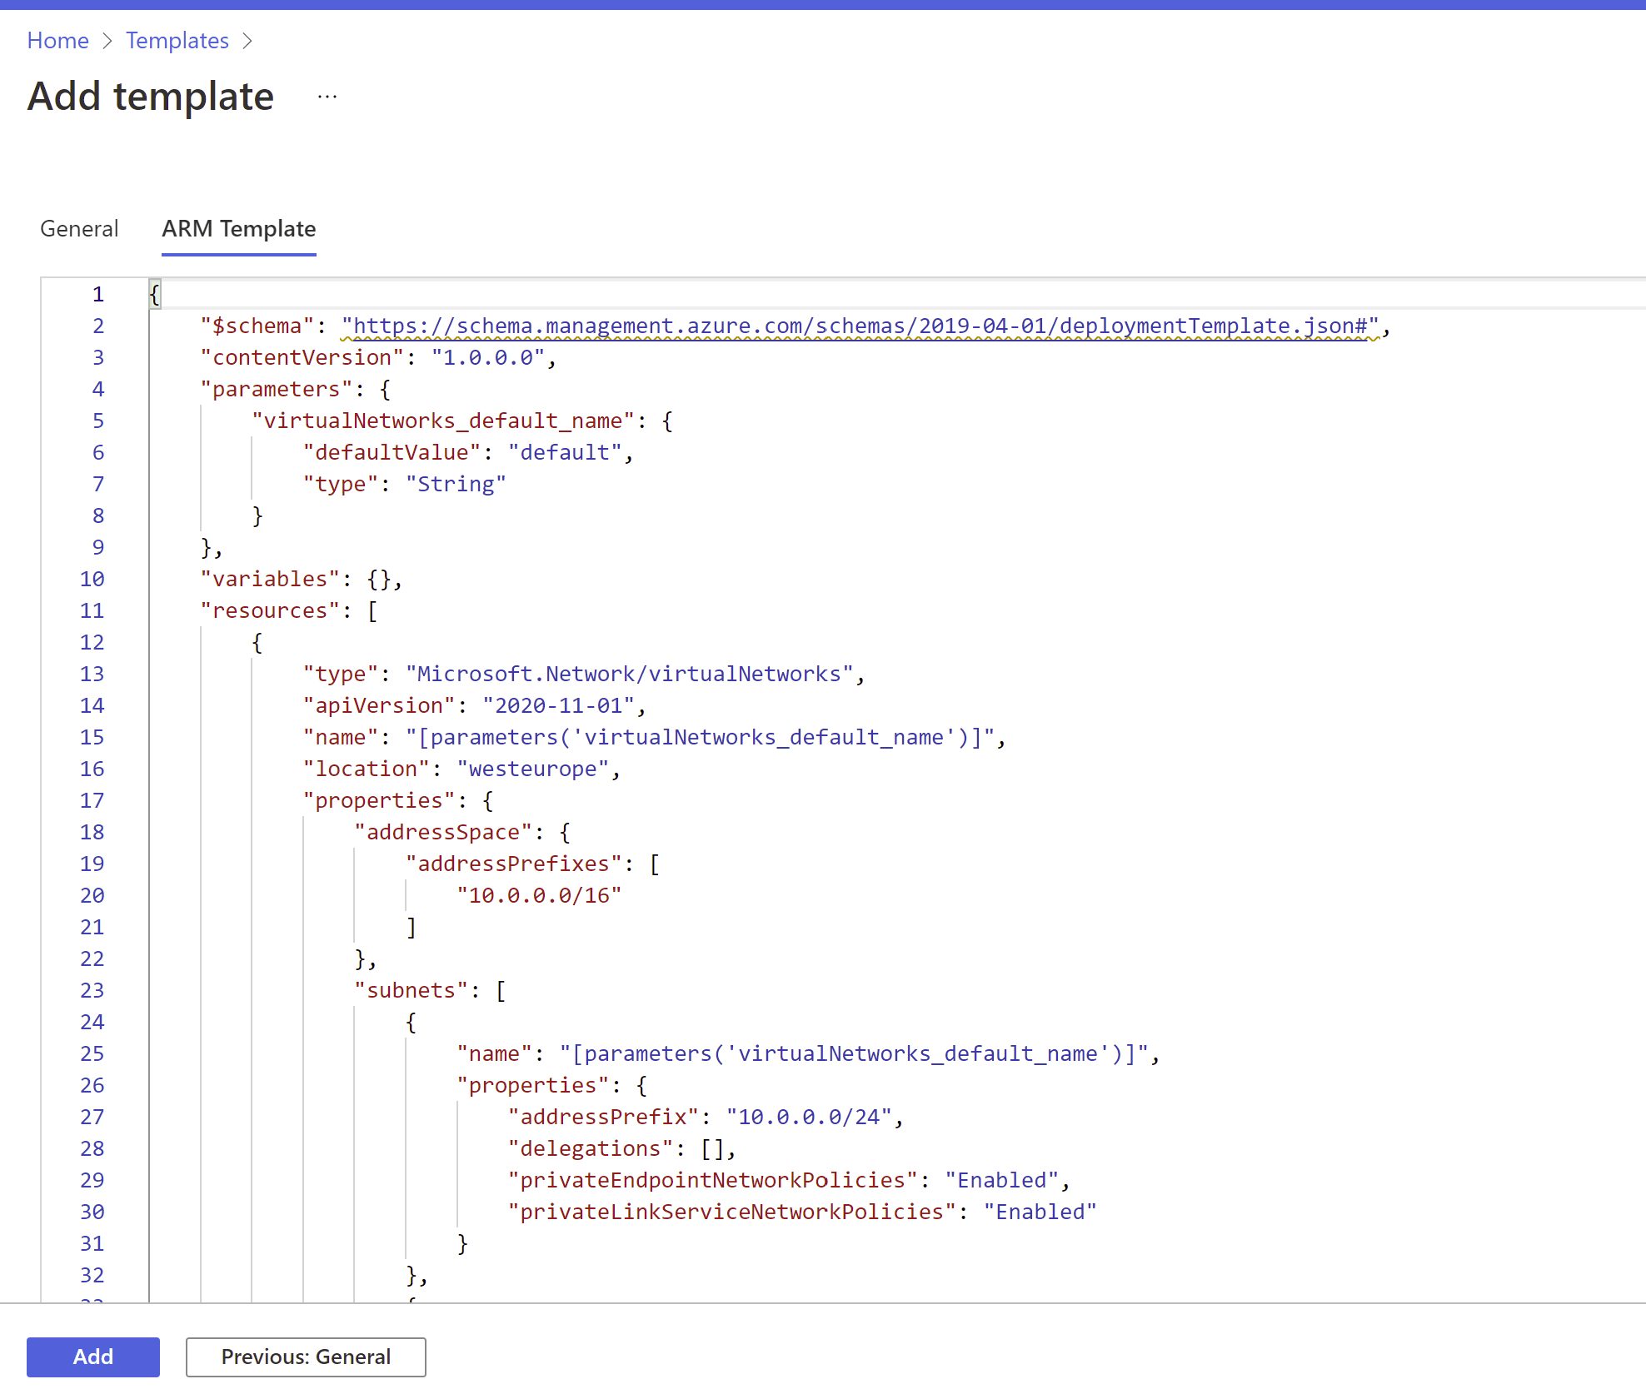Open the ellipsis more options menu
The image size is (1646, 1399).
[x=327, y=97]
